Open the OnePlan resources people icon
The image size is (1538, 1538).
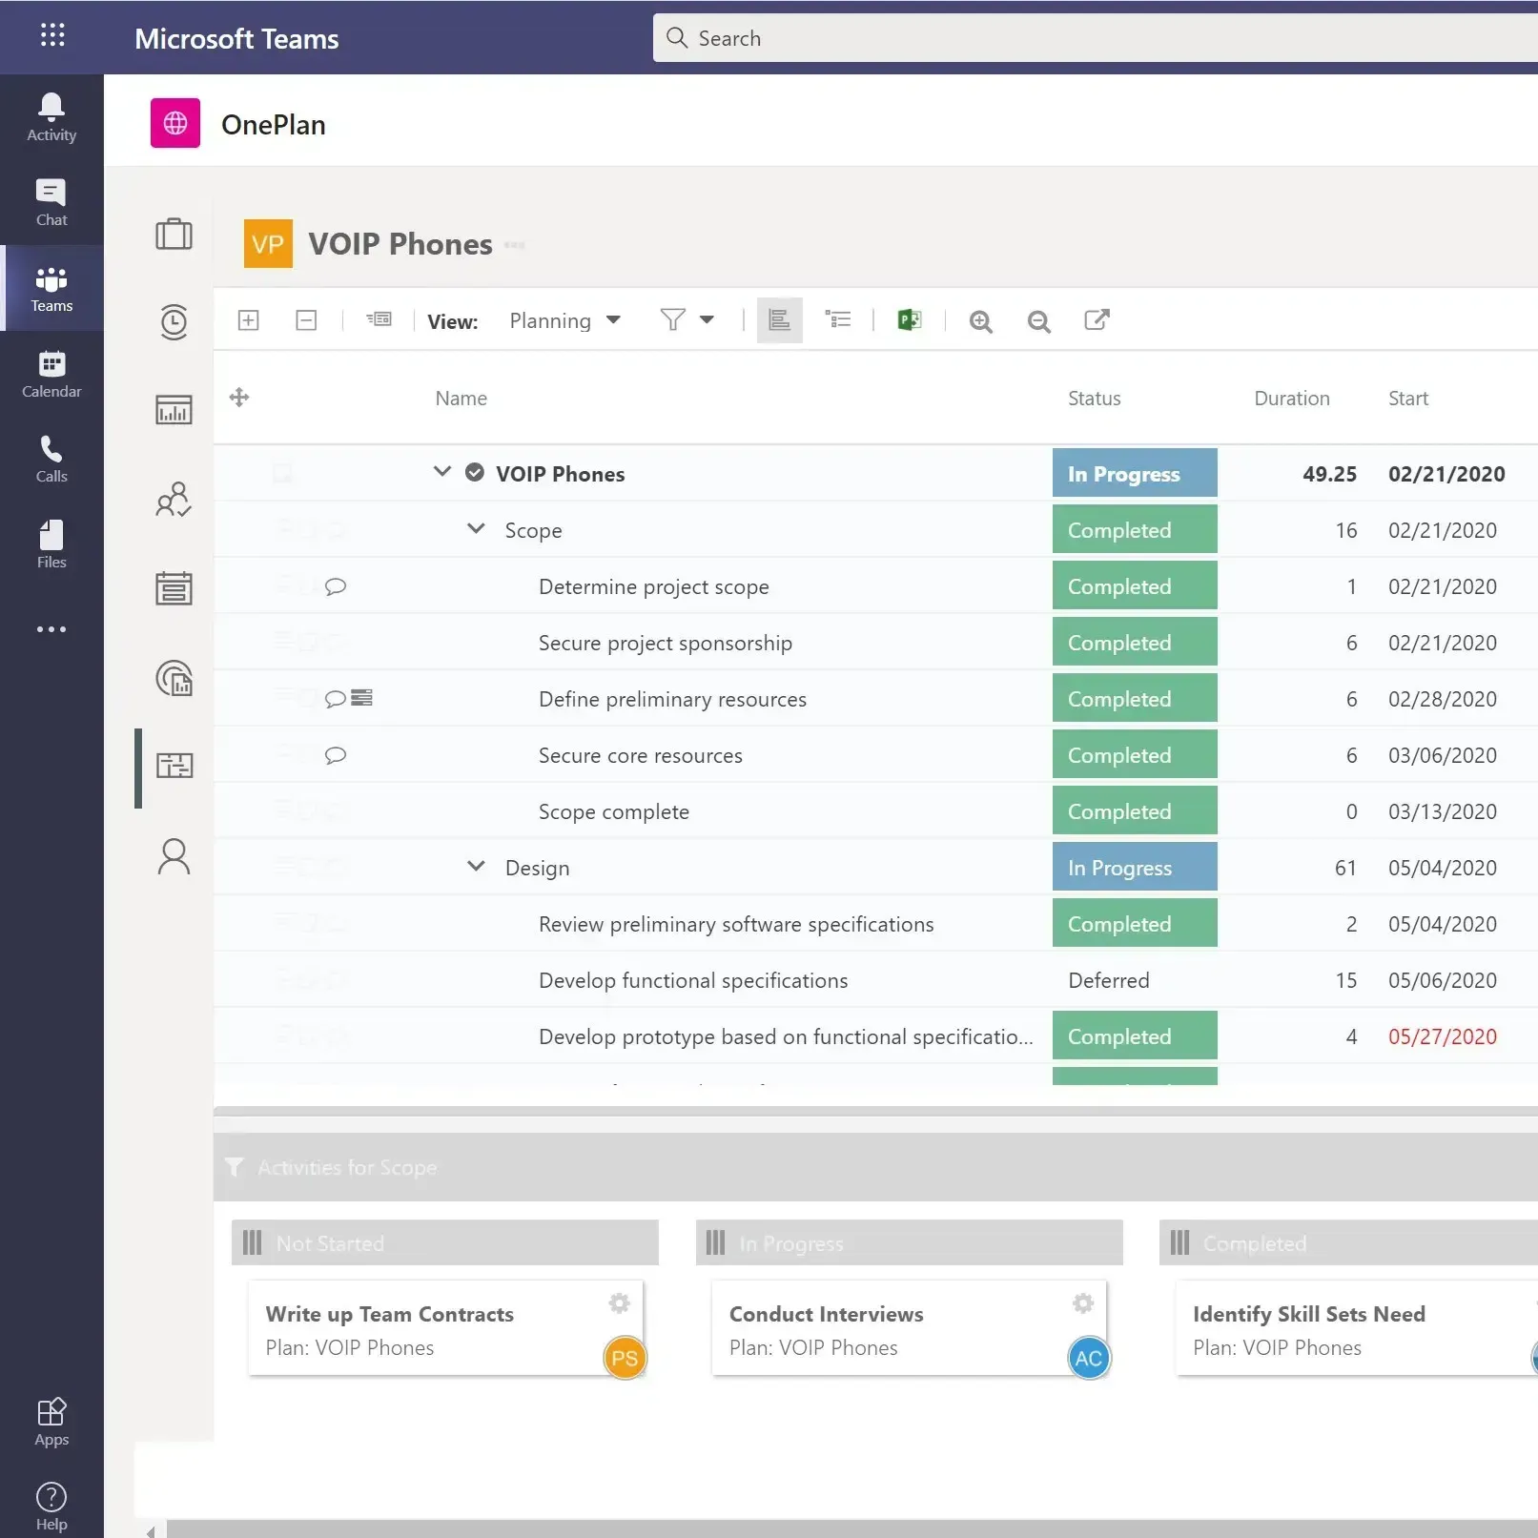(174, 499)
